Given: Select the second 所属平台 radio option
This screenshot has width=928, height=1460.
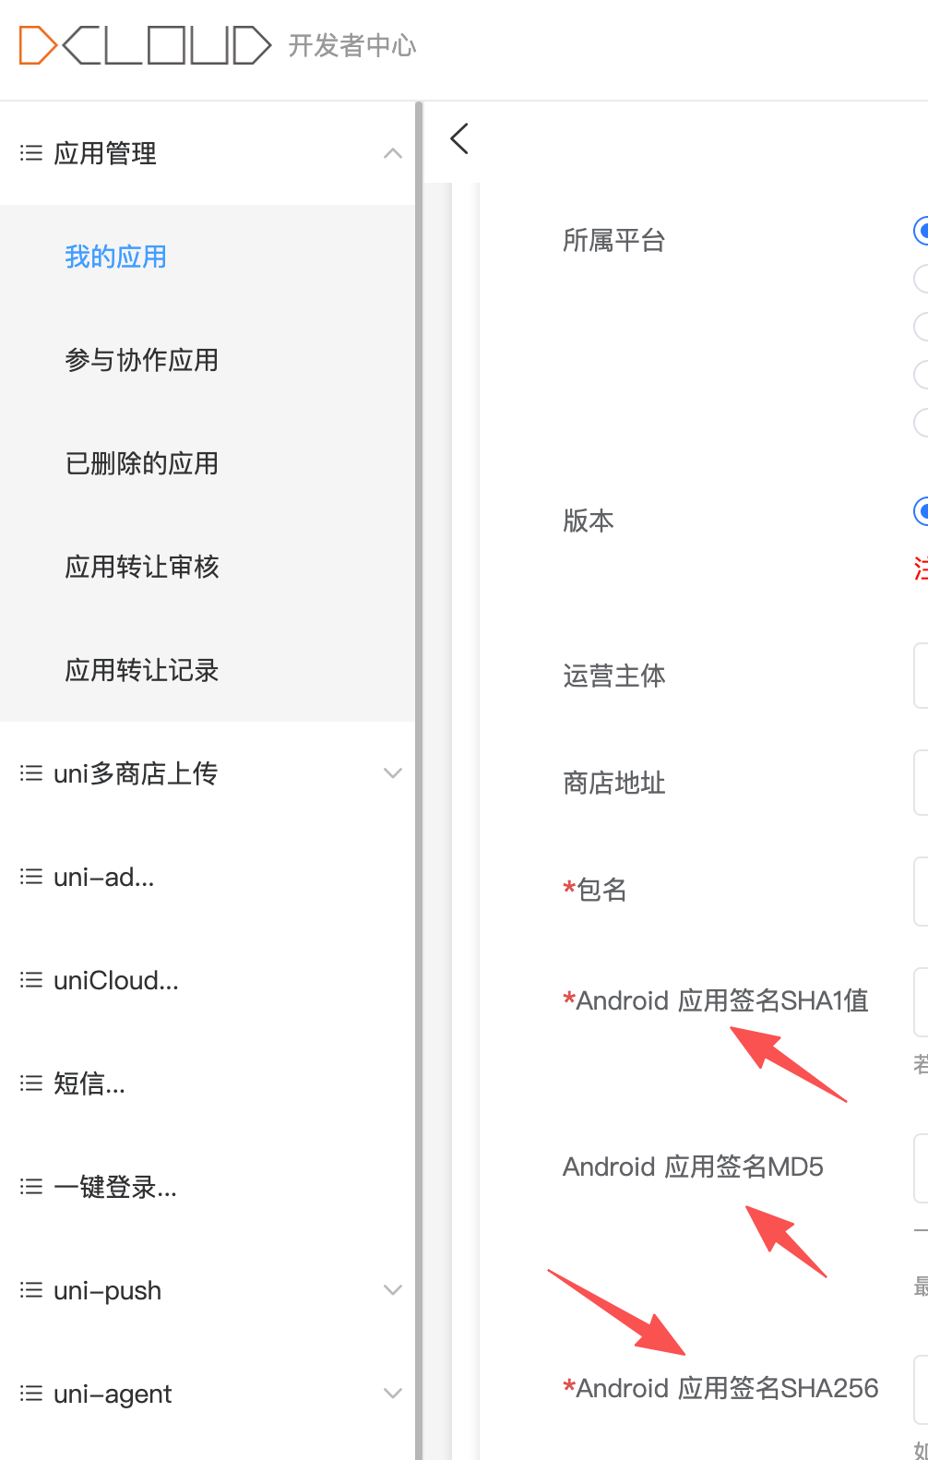Looking at the screenshot, I should coord(922,279).
